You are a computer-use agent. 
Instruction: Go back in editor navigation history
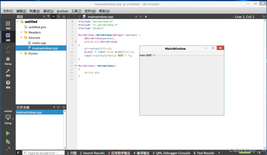click(x=69, y=16)
